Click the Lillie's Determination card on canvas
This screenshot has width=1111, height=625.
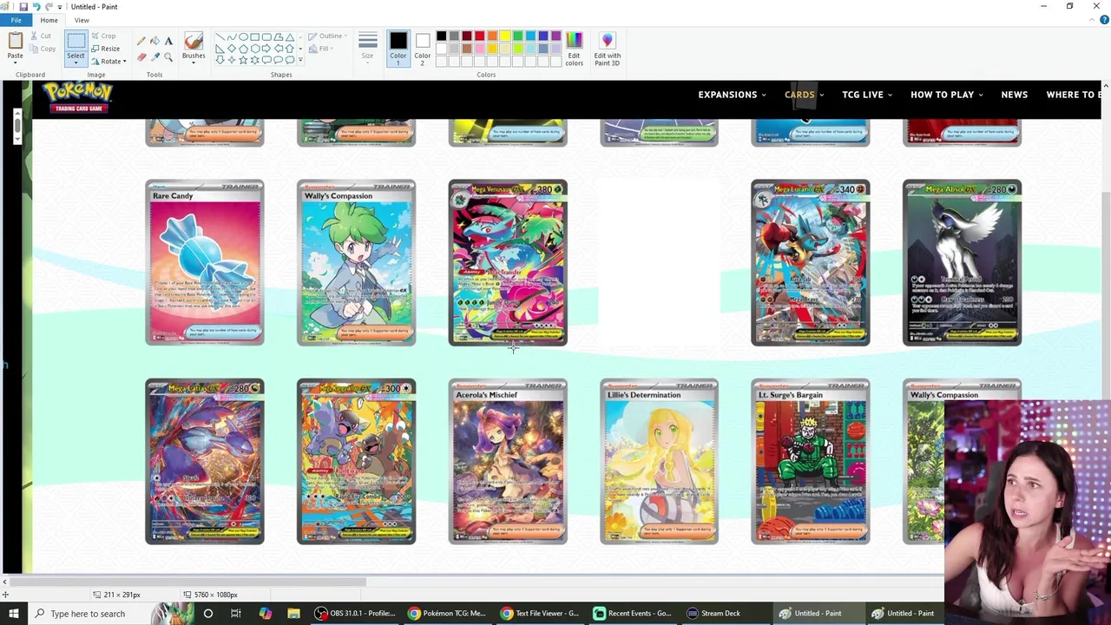(659, 462)
